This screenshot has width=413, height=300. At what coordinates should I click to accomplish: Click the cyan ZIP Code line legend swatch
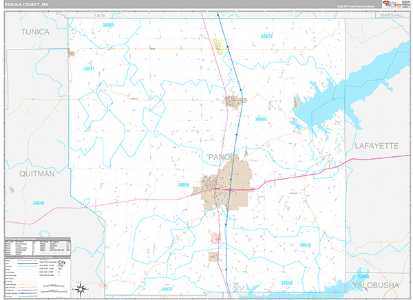tap(28, 266)
